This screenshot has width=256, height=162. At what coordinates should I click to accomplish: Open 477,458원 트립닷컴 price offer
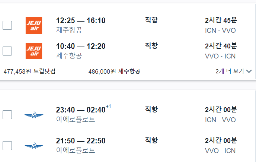tap(29, 71)
